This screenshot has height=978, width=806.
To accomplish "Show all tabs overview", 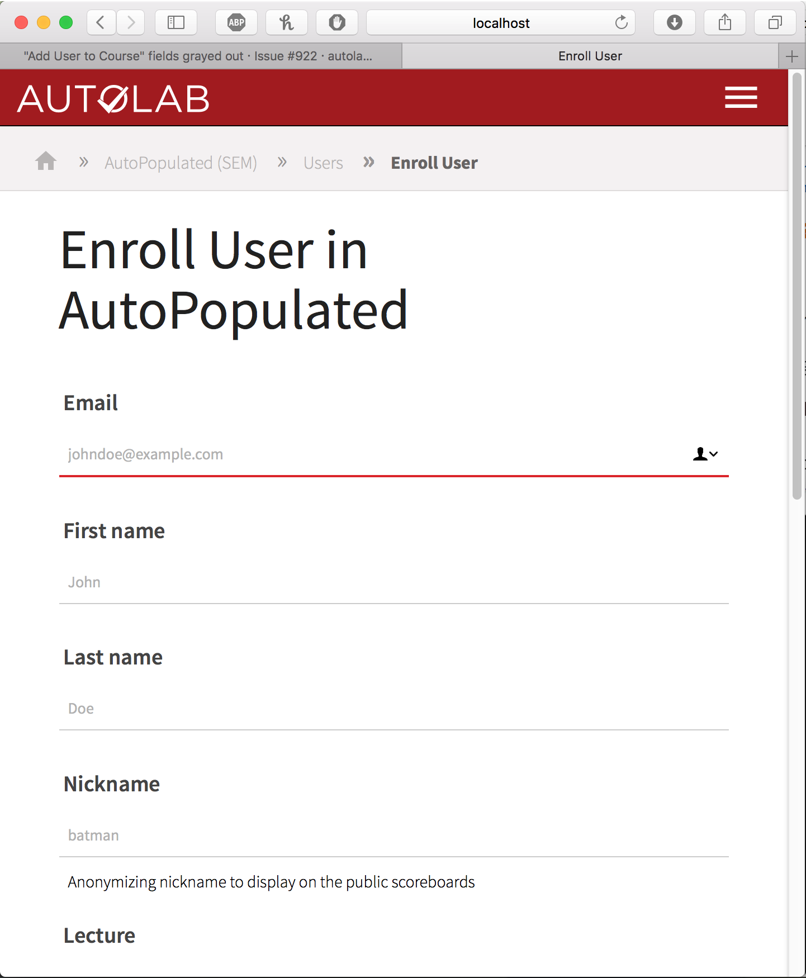I will coord(775,22).
